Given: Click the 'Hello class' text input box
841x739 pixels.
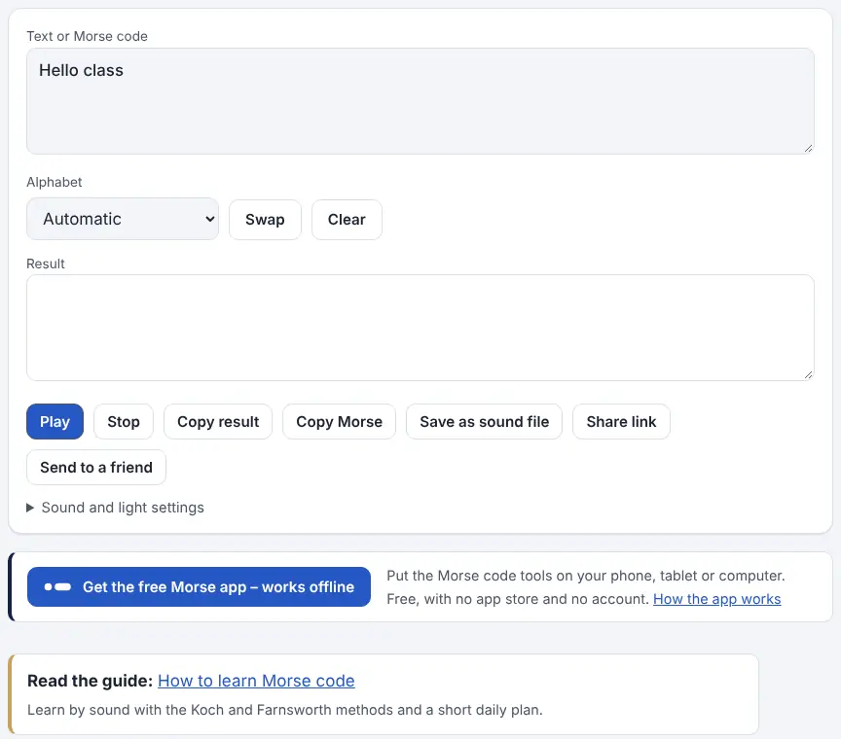Looking at the screenshot, I should [420, 101].
